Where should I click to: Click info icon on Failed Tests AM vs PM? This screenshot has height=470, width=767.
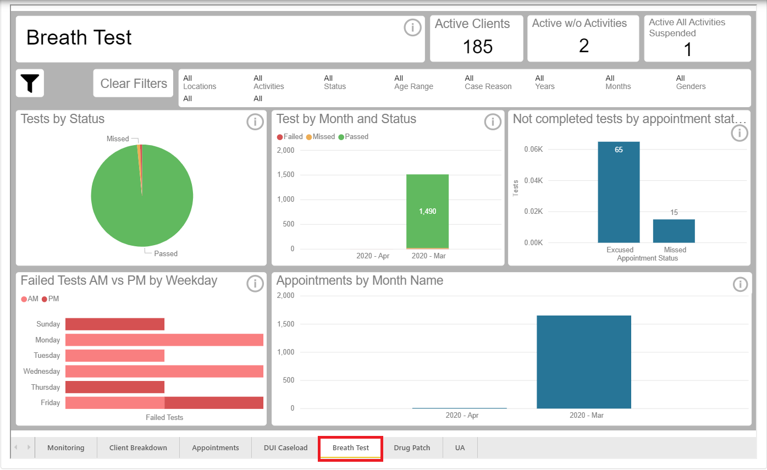[255, 283]
